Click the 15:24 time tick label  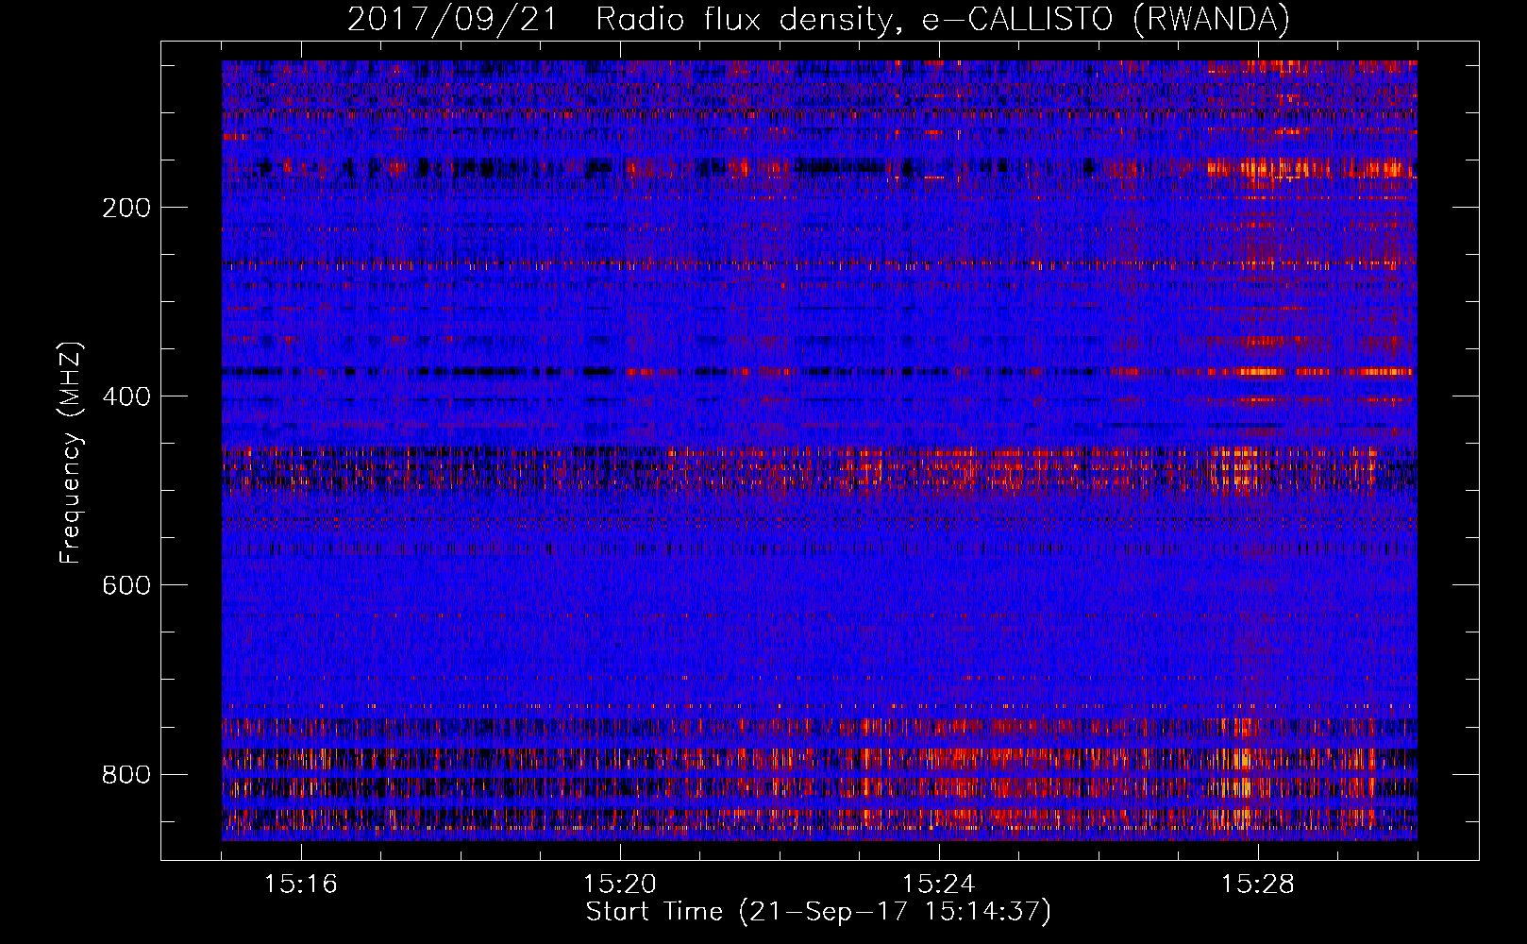point(939,884)
